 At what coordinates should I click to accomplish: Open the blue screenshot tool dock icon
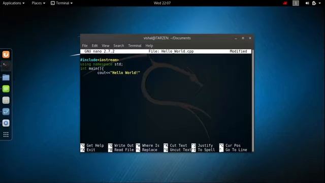[x=6, y=112]
